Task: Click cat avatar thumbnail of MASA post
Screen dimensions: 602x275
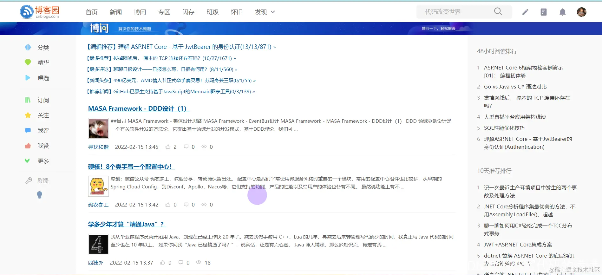Action: 98,128
